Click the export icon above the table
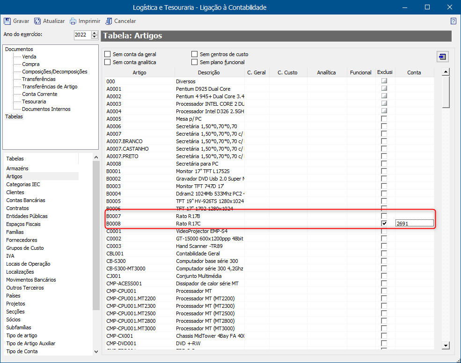 pos(442,57)
